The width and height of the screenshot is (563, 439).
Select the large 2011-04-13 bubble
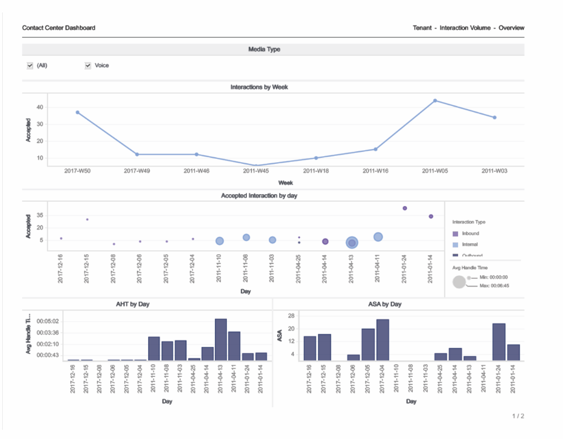pyautogui.click(x=352, y=243)
